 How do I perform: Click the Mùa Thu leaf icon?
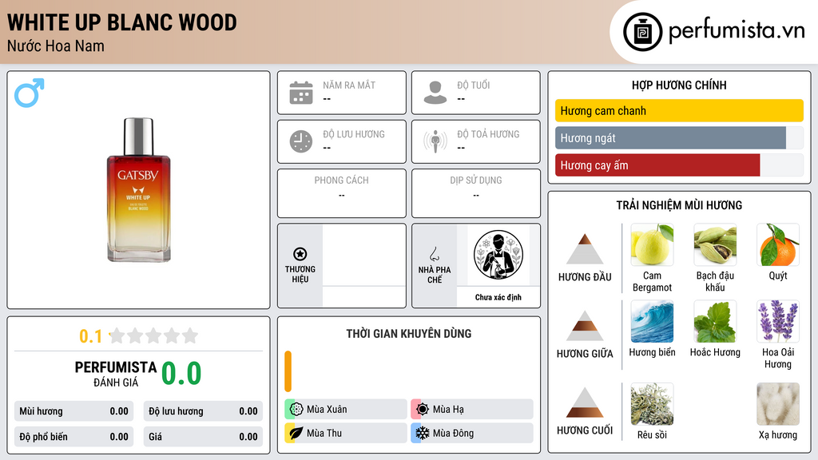click(x=296, y=433)
